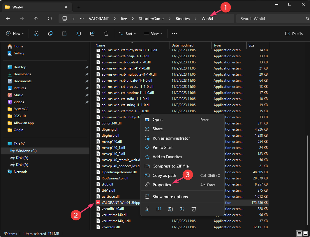Screen dimensions: 310x237
Task: Choose Run as administrator from the context menu
Action: pos(171,138)
